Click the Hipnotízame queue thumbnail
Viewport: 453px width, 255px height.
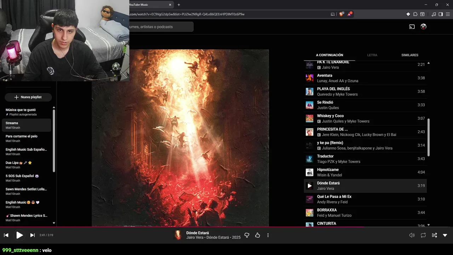[310, 172]
